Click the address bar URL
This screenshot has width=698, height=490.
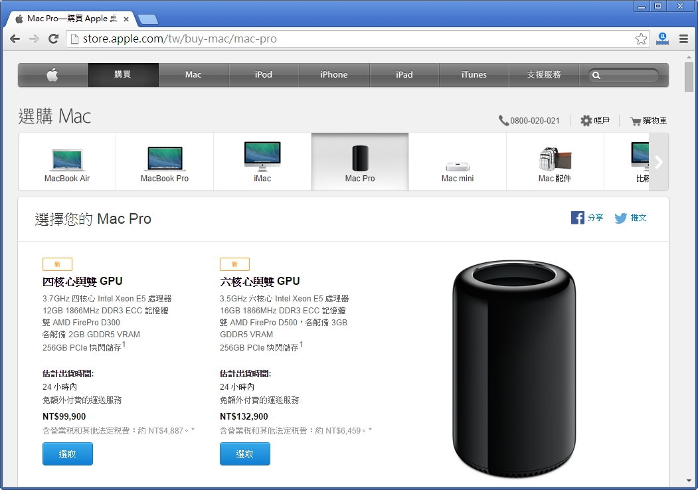[x=180, y=39]
